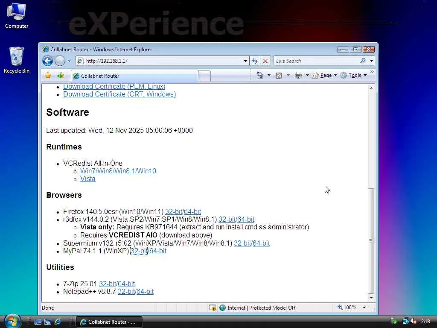
Task: Click the page scrollbar down arrow
Action: (x=371, y=298)
